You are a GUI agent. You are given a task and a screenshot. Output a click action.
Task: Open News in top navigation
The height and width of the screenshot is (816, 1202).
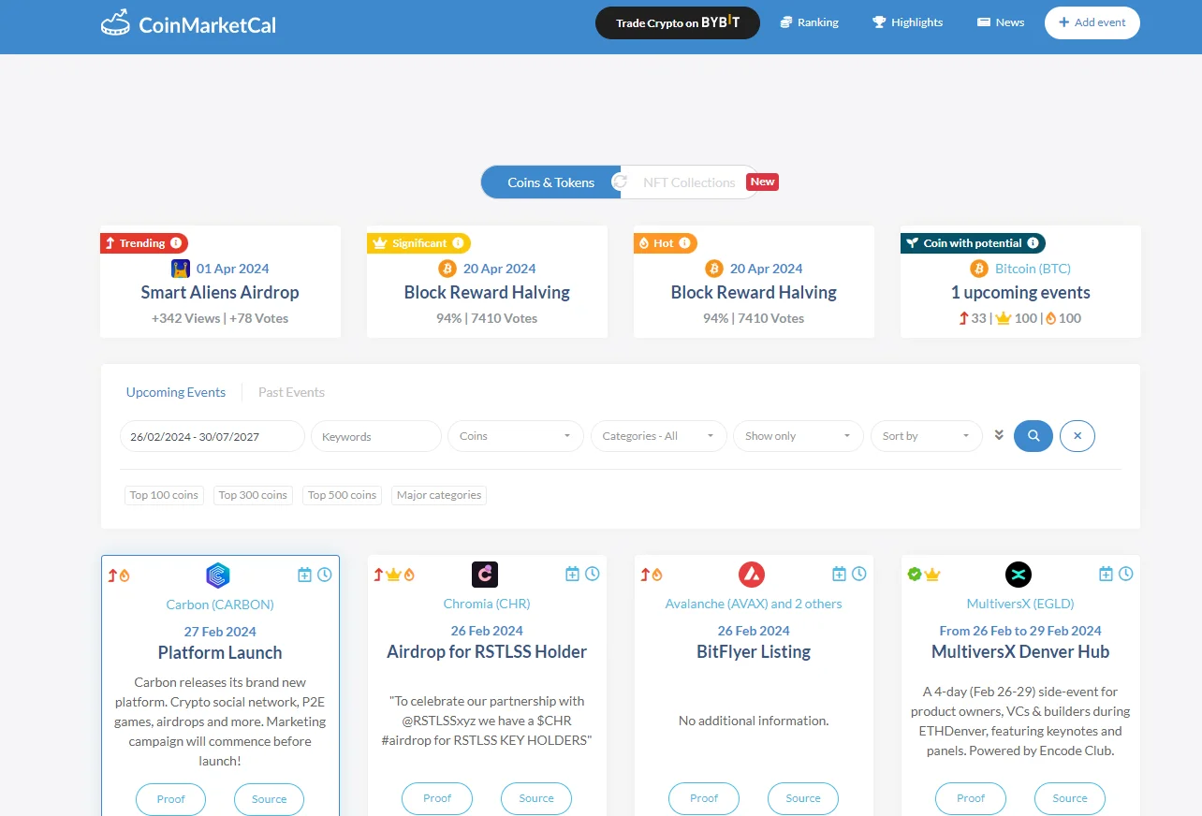tap(1001, 22)
